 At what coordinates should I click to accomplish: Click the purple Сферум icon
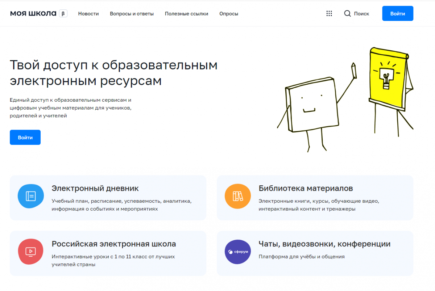click(238, 252)
